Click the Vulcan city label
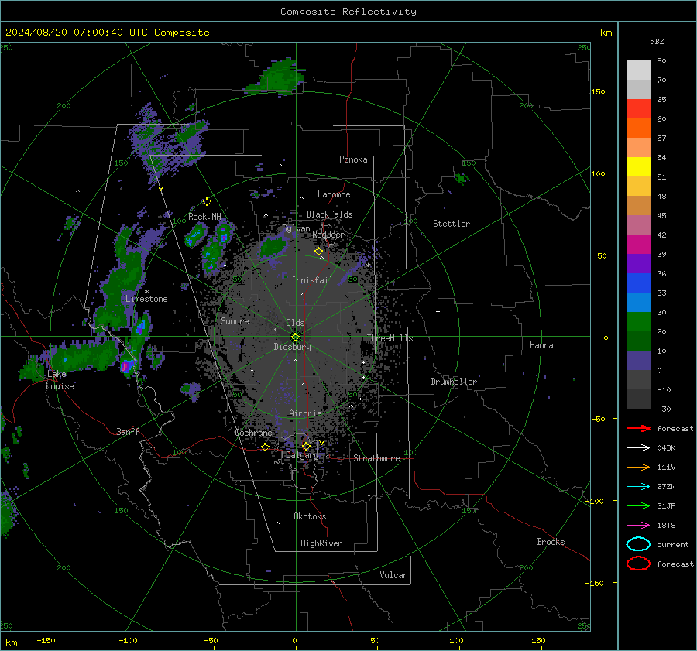The width and height of the screenshot is (697, 651). (393, 575)
